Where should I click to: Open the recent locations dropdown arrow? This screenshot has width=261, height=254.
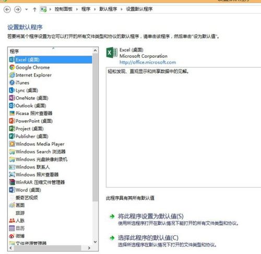point(27,9)
